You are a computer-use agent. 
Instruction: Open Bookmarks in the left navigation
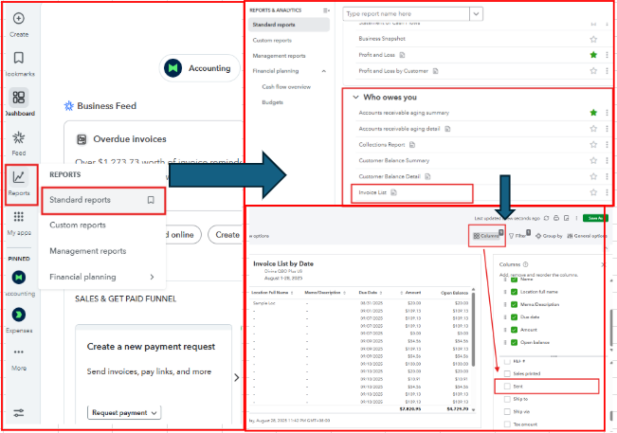pos(19,58)
